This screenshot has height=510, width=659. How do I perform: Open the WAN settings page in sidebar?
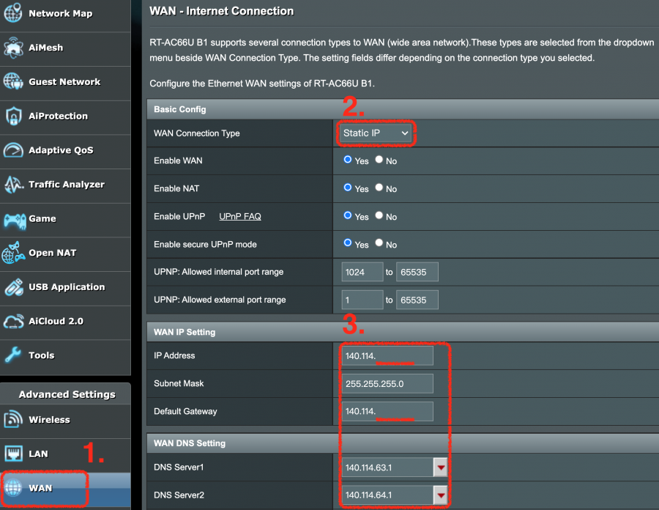tap(41, 488)
